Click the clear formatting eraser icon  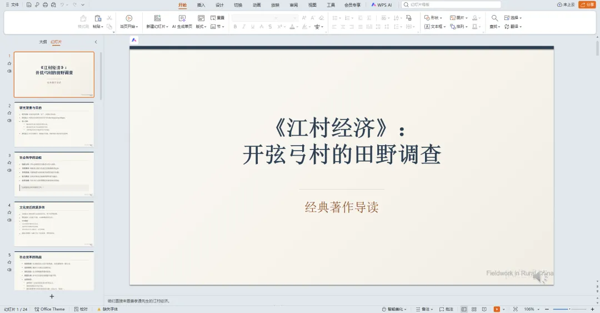click(322, 18)
